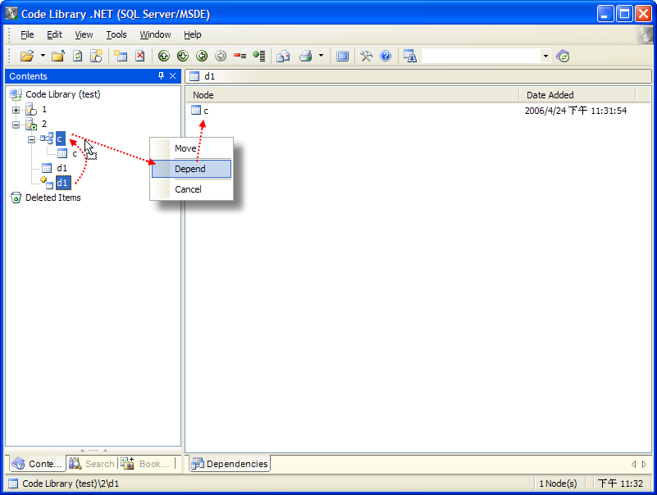Screen dimensions: 657x495
Task: Click the left tab-scroll arrow at bottom right
Action: 633,464
